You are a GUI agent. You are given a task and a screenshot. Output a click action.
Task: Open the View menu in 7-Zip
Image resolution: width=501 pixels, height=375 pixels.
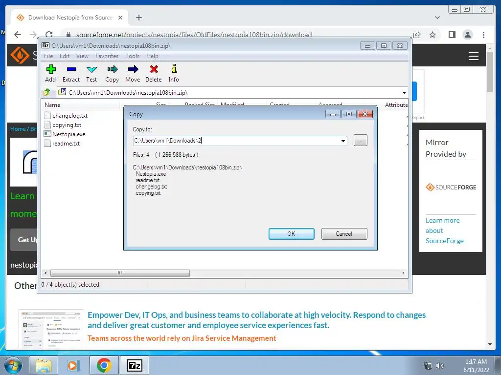tap(82, 56)
